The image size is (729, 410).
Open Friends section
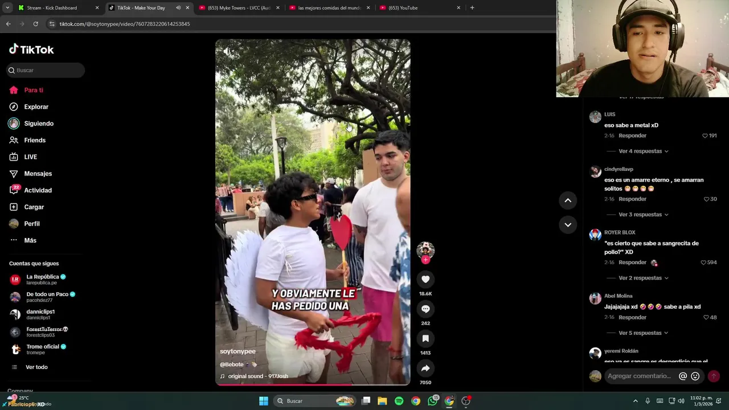(27, 140)
